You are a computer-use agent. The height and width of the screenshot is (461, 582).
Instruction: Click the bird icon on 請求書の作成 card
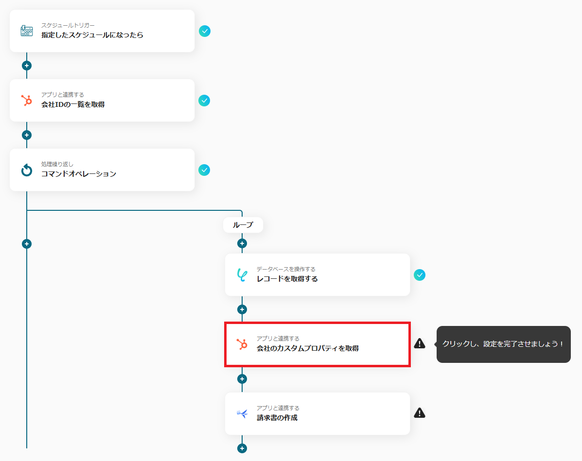(x=242, y=413)
